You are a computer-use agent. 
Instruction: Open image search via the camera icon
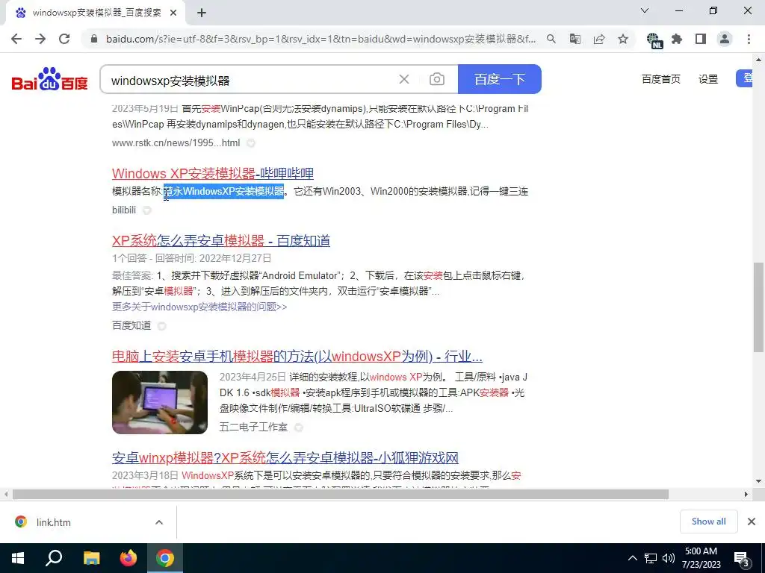436,79
